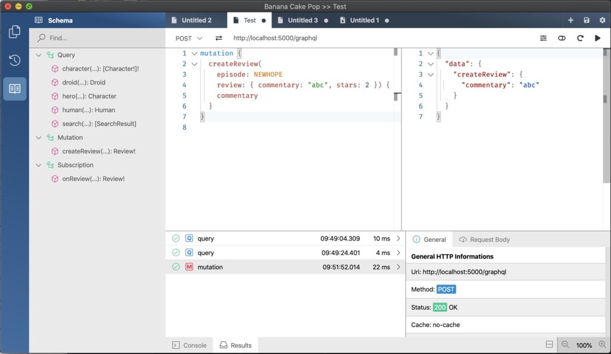
Task: Fold createReview block at editor line 2
Action: click(x=194, y=64)
